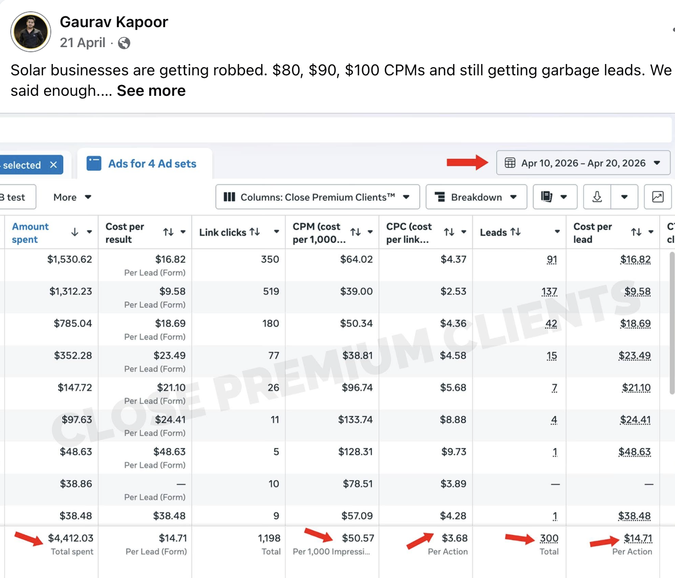Click Cost per result sort arrows

click(x=168, y=232)
